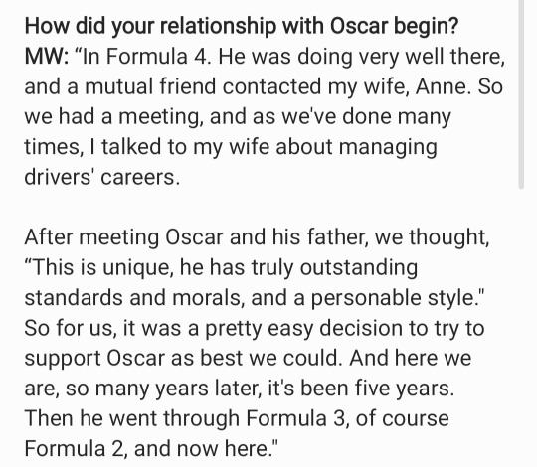The image size is (537, 467).
Task: Click the phrase 'mutual friend contacted'
Action: (x=203, y=86)
